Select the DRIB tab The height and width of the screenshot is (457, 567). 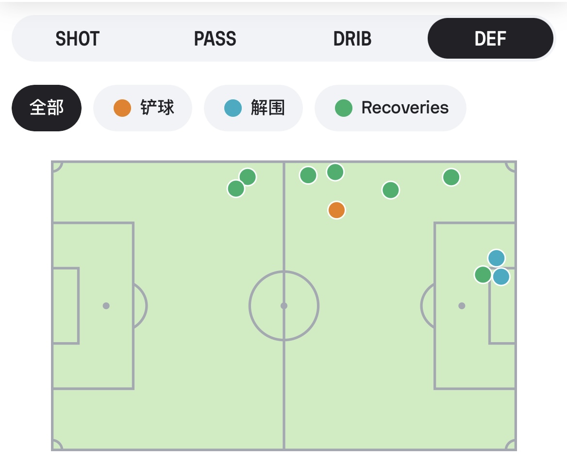click(x=352, y=39)
